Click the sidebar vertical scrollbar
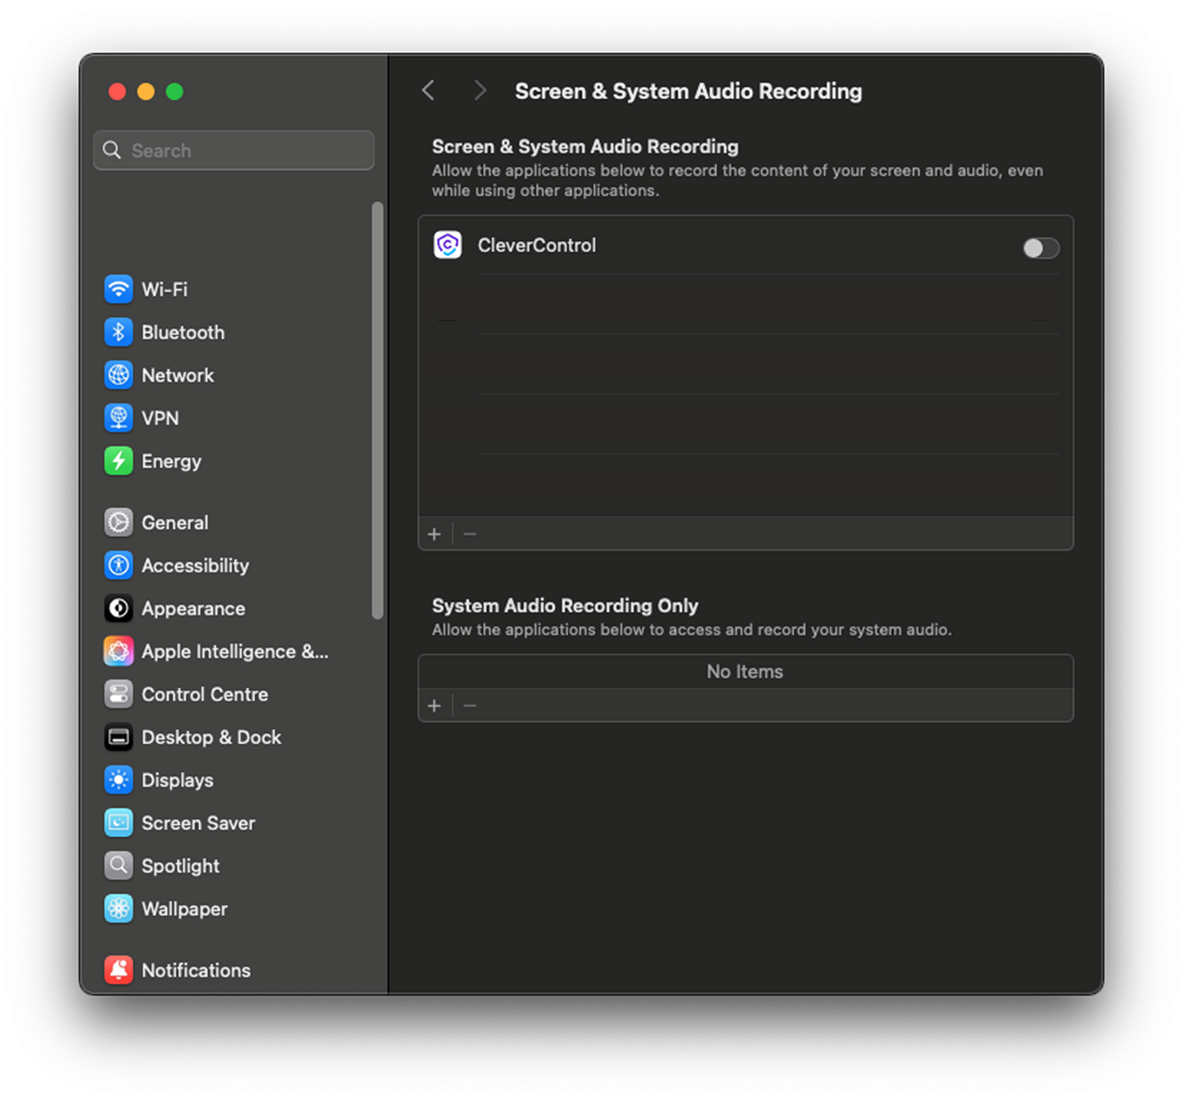1183x1100 pixels. coord(377,411)
